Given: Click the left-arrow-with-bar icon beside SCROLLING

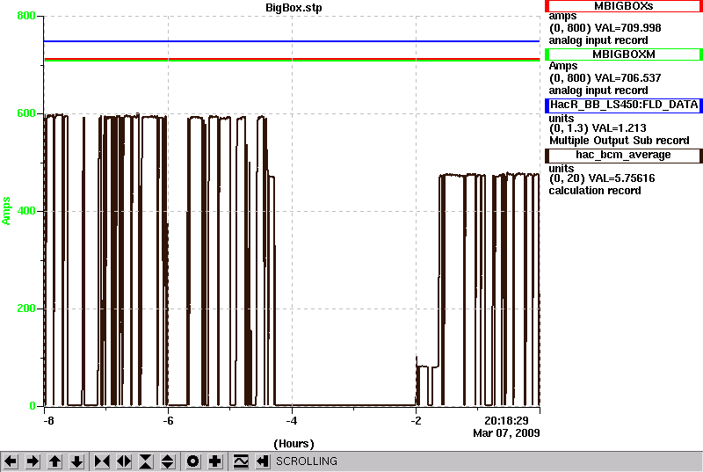Looking at the screenshot, I should 263,461.
